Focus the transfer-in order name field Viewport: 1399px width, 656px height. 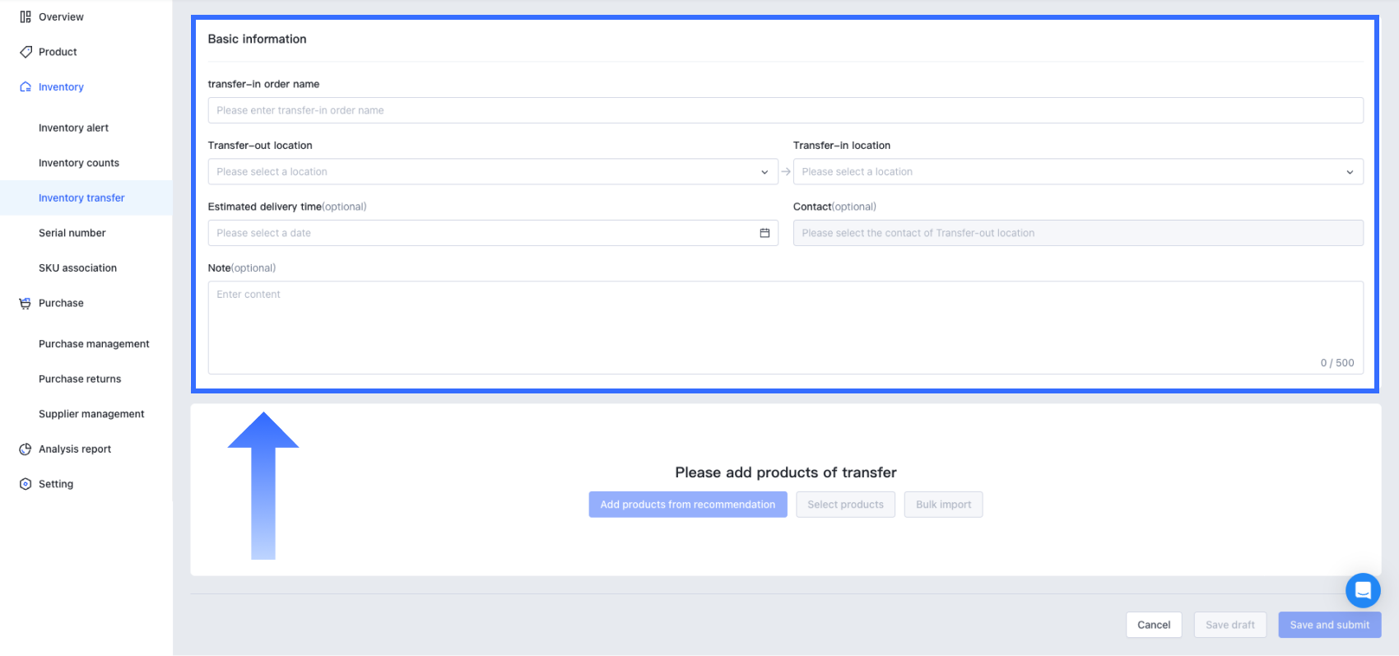(785, 110)
